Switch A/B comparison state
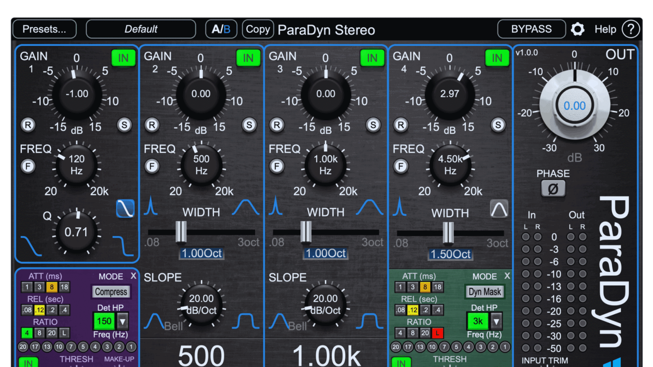The height and width of the screenshot is (367, 653). point(221,29)
